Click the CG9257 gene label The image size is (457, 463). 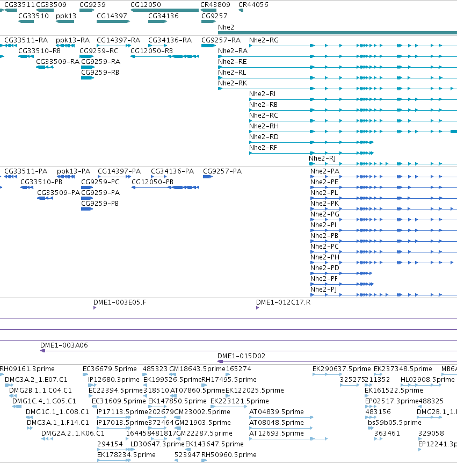point(214,16)
